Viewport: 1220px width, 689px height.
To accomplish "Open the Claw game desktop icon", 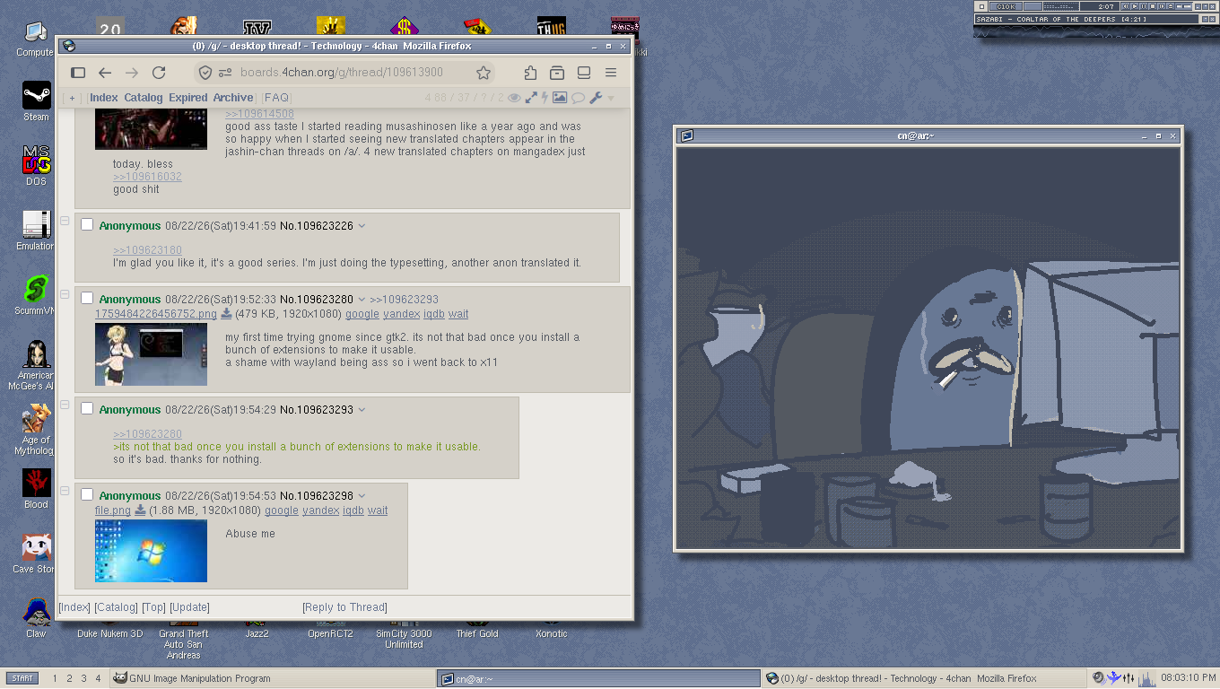I will click(x=36, y=612).
